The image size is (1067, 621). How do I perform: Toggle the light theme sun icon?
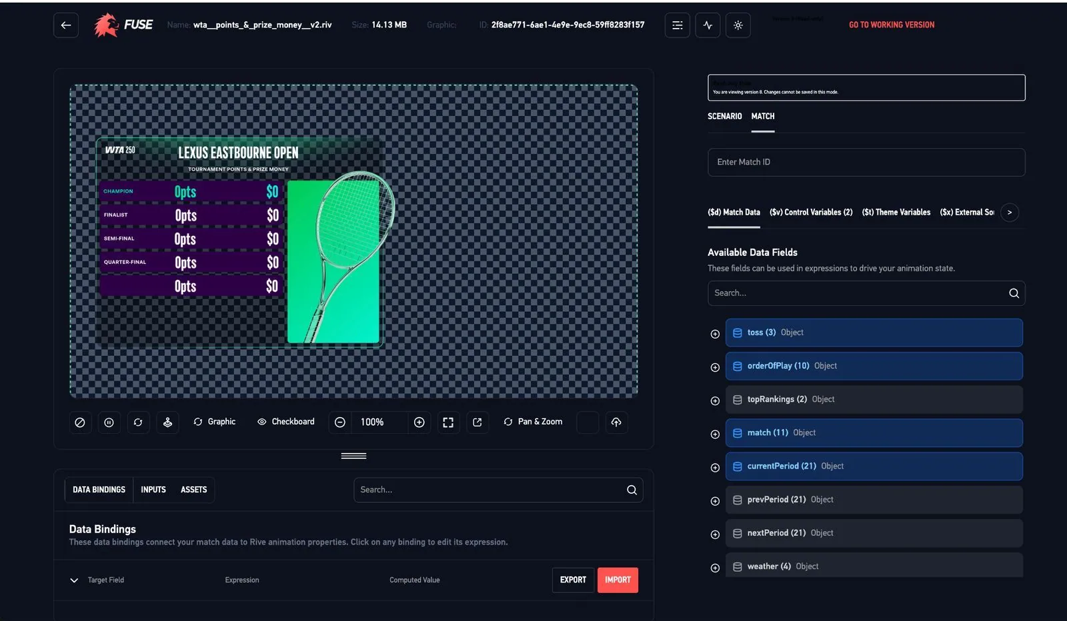[x=738, y=25]
